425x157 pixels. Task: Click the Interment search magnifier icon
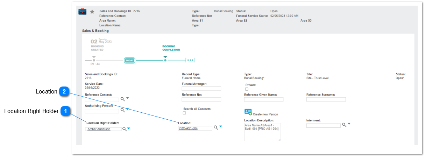(x=344, y=125)
